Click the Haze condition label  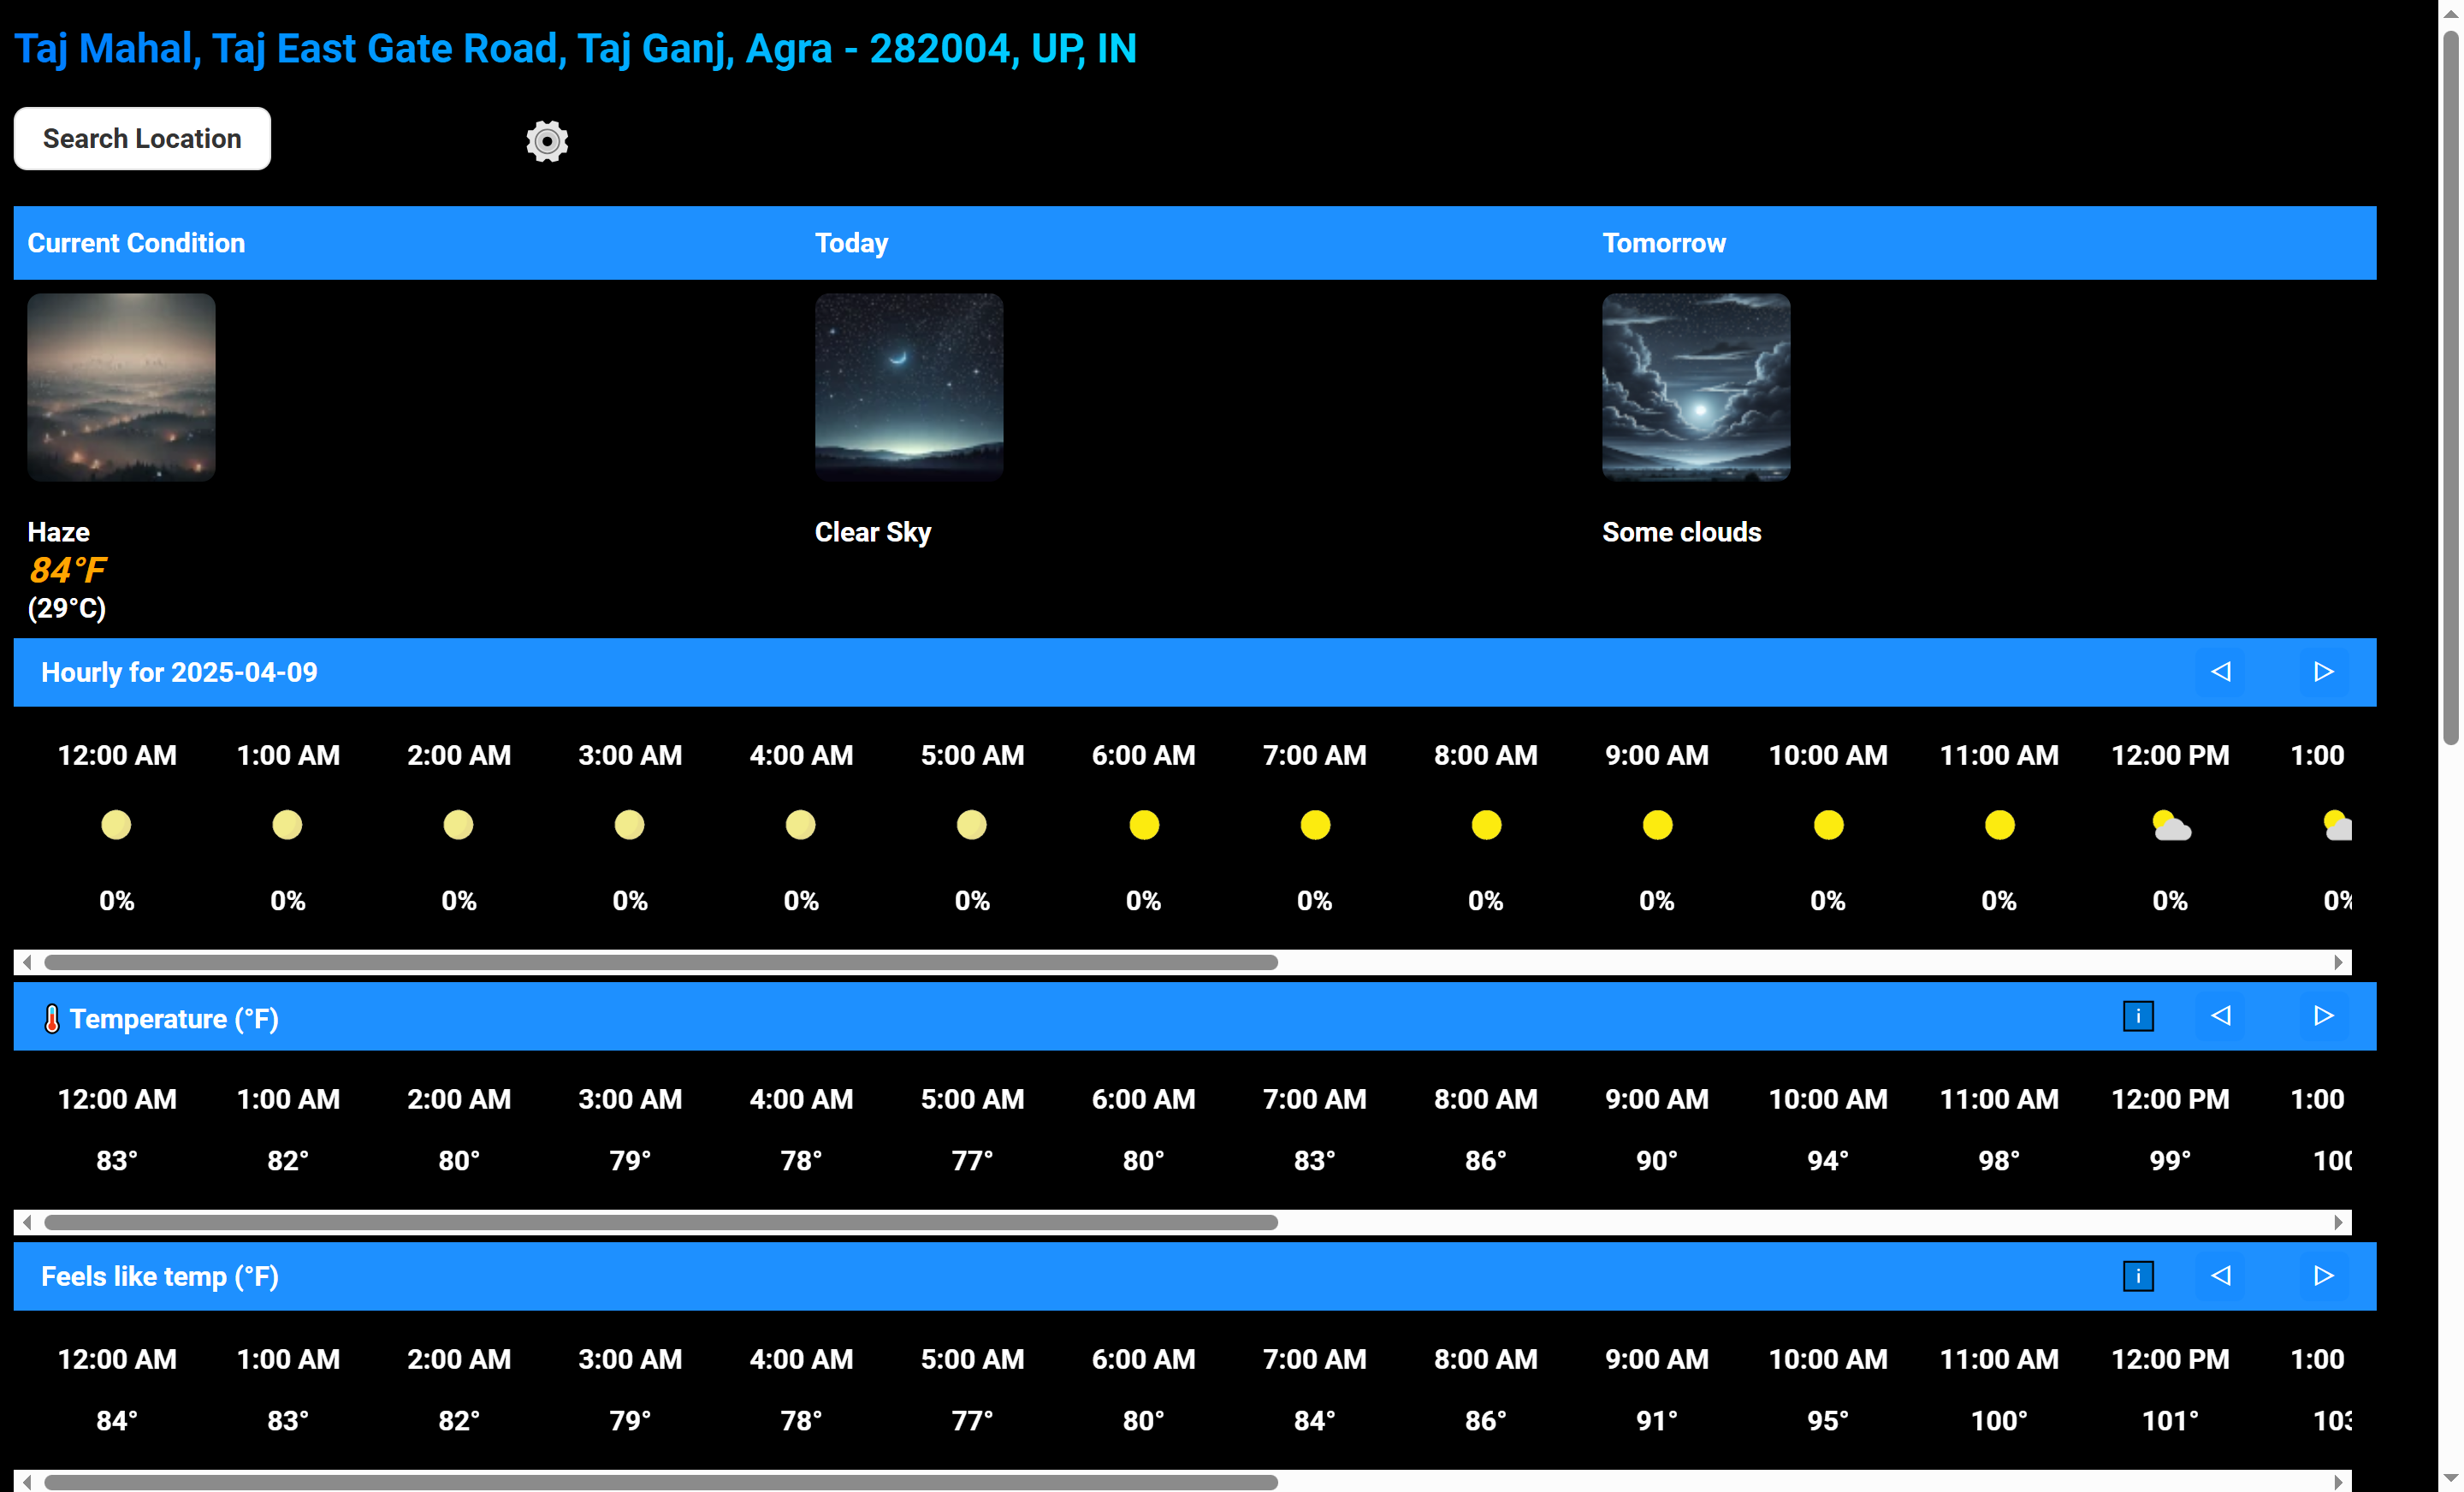[x=59, y=532]
